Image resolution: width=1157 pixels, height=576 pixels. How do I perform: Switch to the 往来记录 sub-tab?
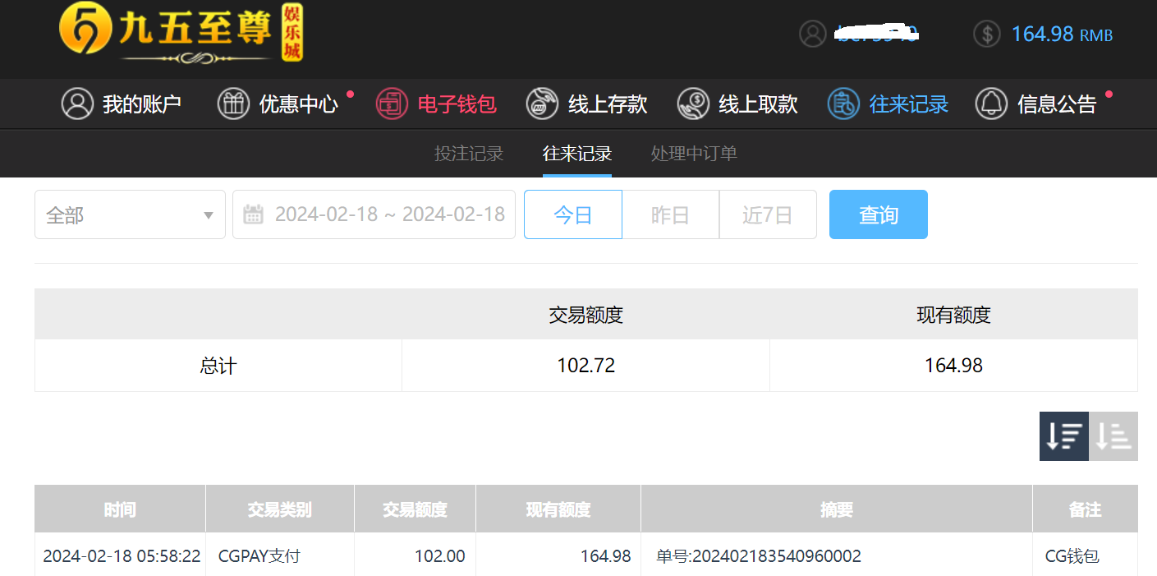577,154
